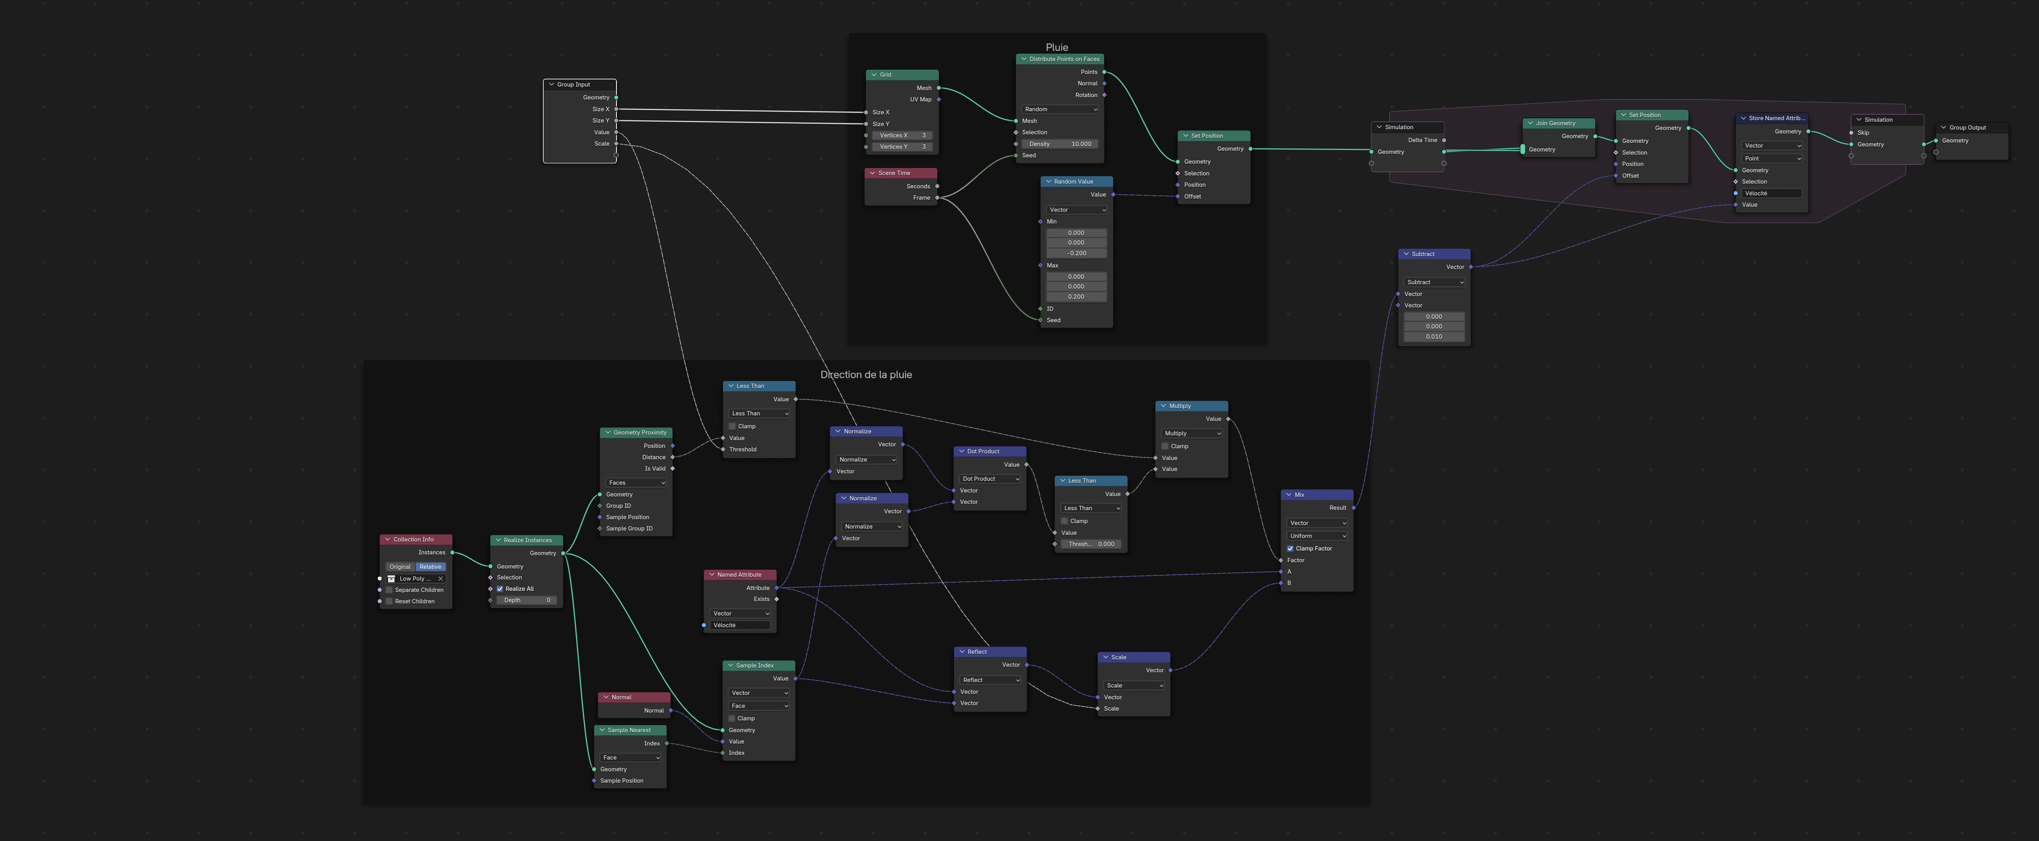The width and height of the screenshot is (2039, 841).
Task: Click Normal output socket on the Normal node
Action: (671, 711)
